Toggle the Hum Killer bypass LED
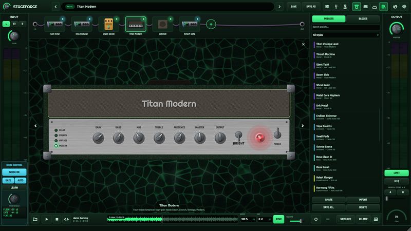 [63, 19]
